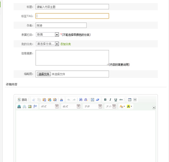Open the 大小 font size dropdown
The height and width of the screenshot is (162, 169).
pyautogui.click(x=111, y=106)
